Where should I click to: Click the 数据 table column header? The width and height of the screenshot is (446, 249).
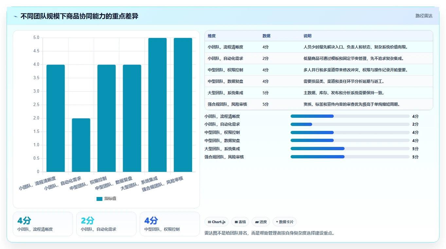pyautogui.click(x=266, y=36)
